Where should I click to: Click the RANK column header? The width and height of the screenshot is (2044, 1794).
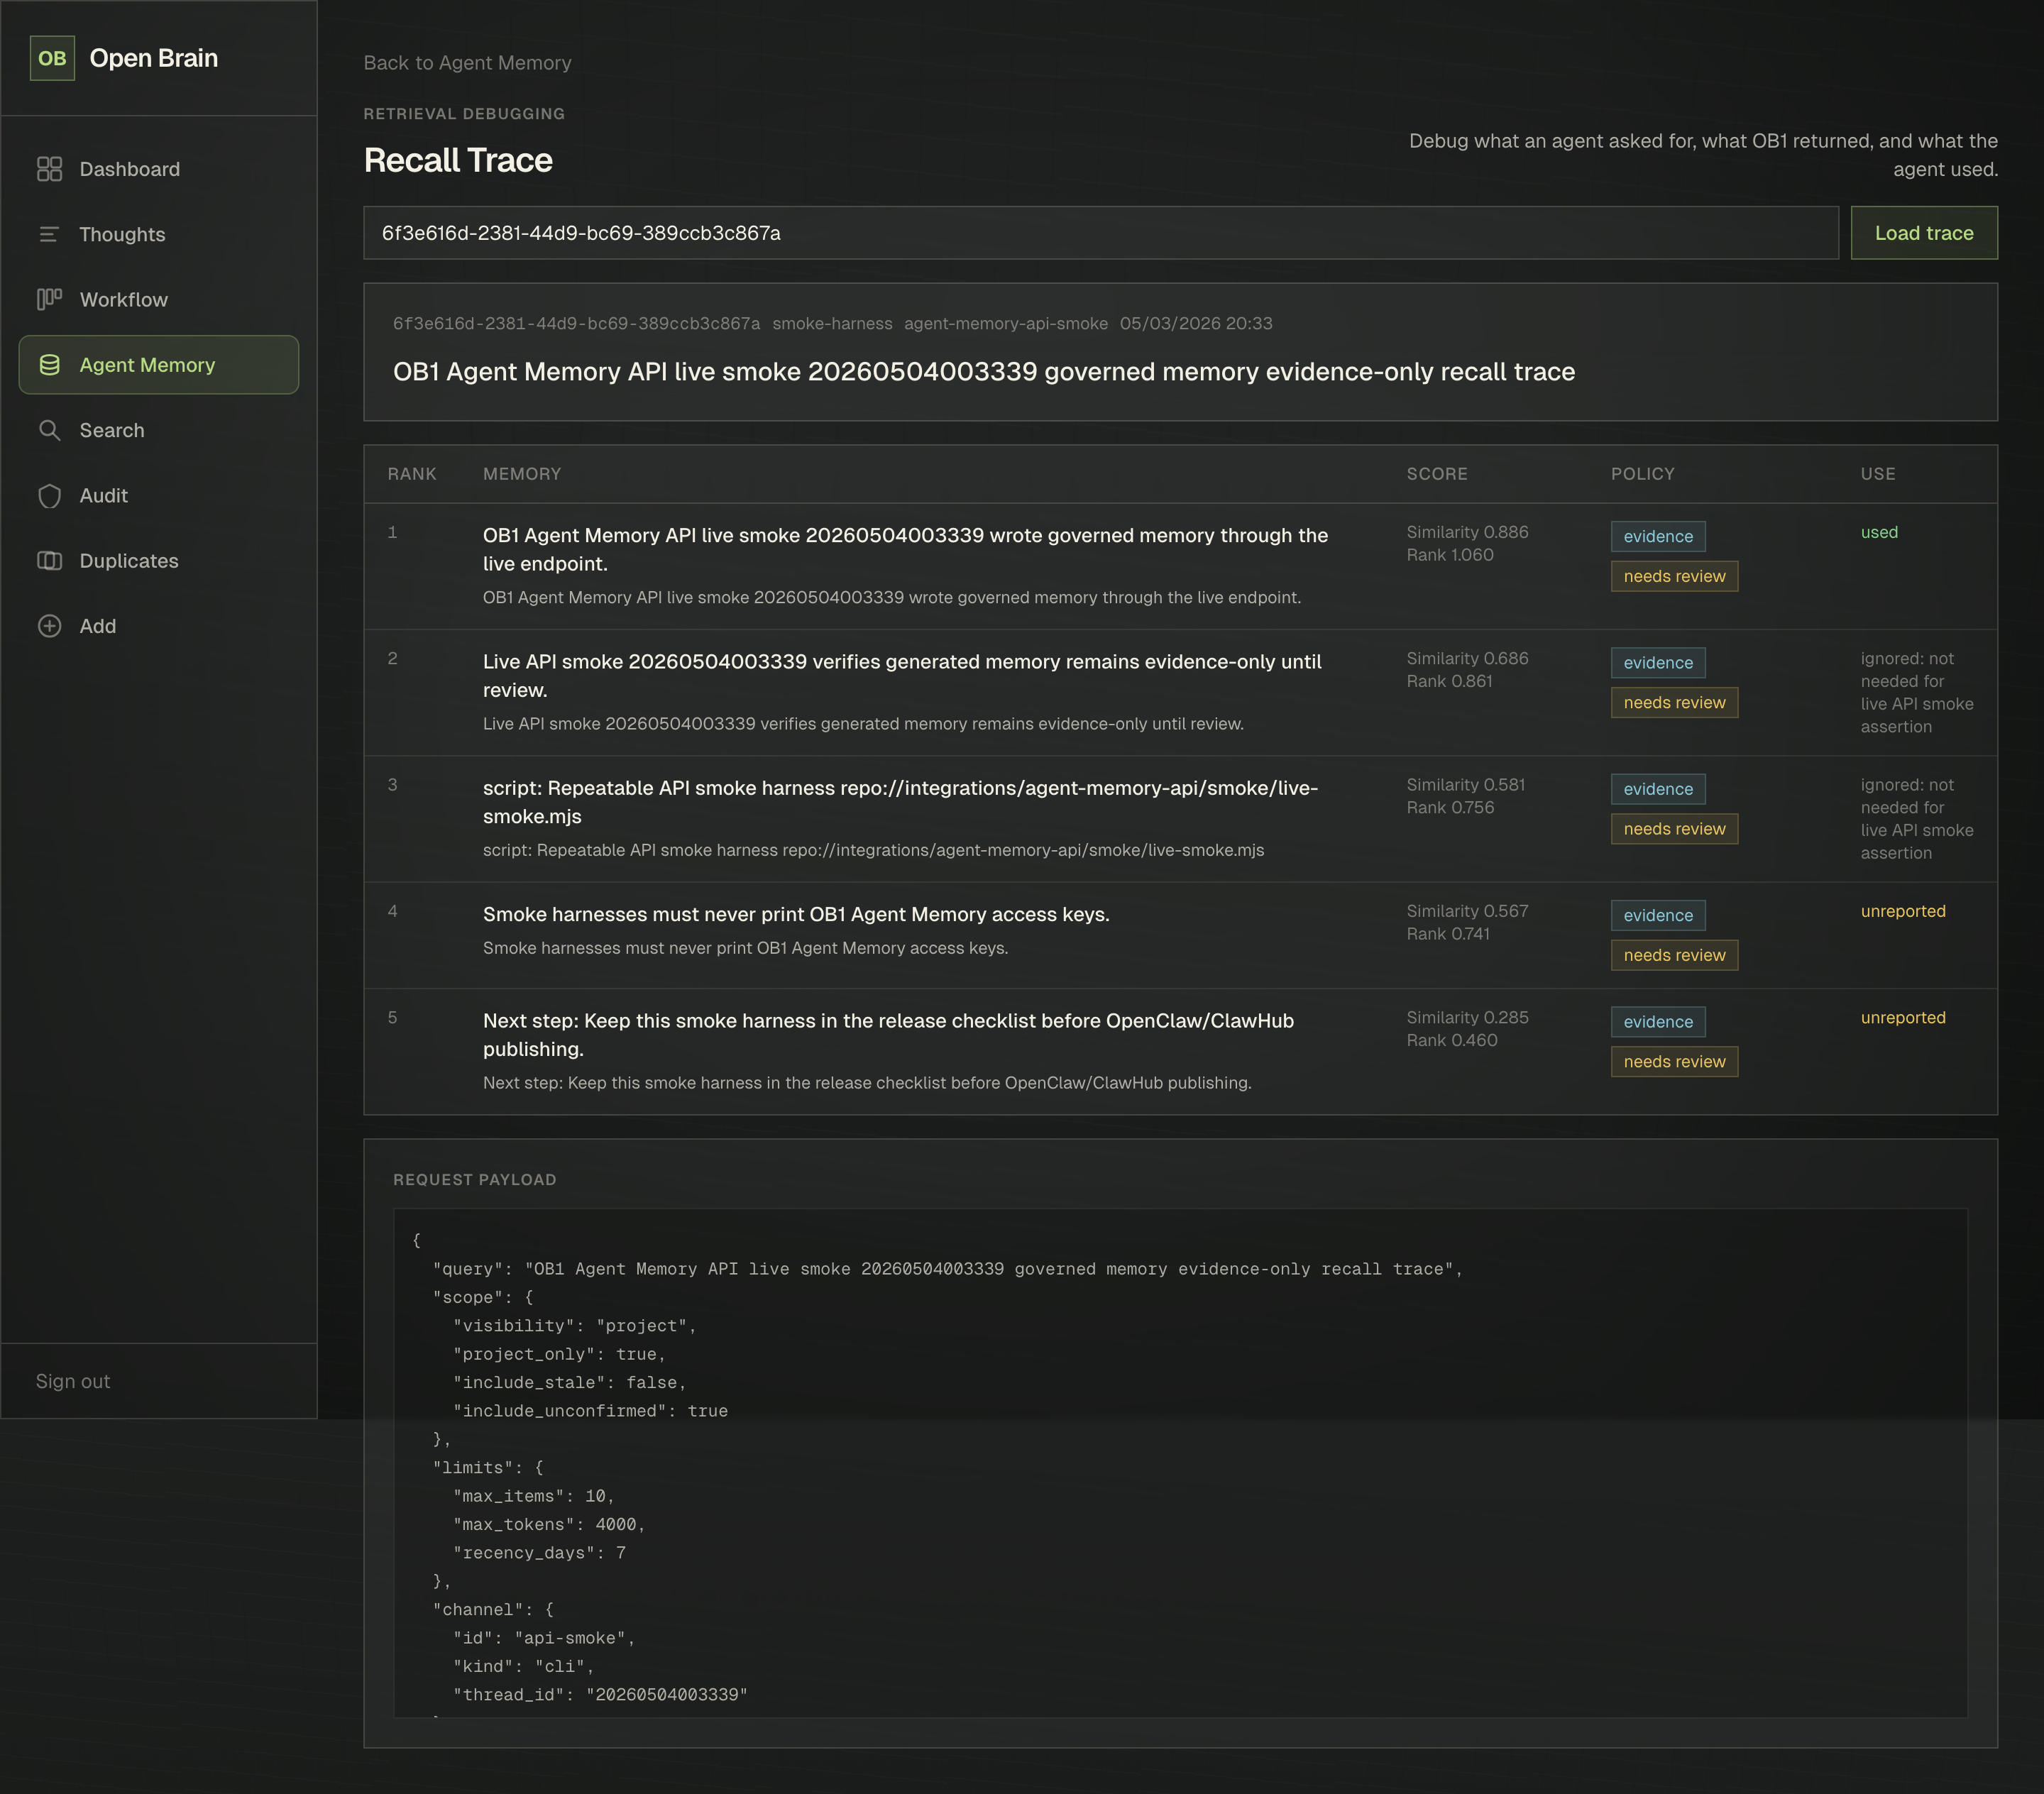412,474
